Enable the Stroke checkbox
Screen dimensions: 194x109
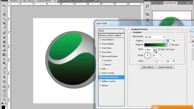pos(100,85)
